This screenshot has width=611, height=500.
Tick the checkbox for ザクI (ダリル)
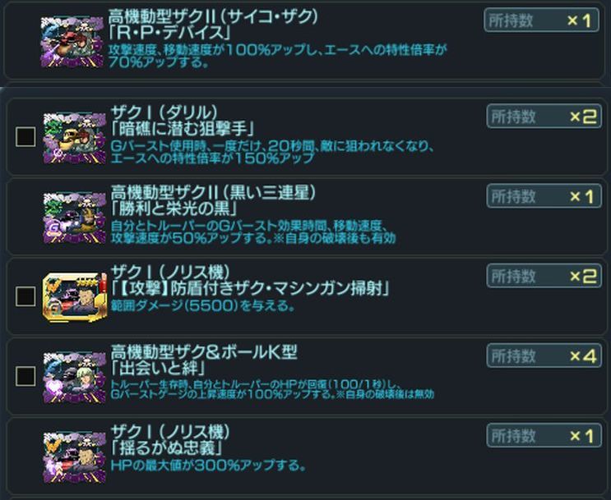coord(25,136)
